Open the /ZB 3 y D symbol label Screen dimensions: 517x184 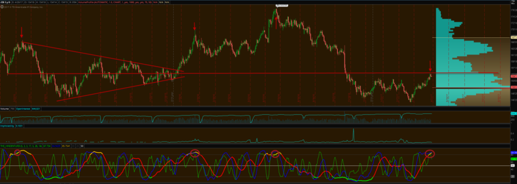[5, 3]
